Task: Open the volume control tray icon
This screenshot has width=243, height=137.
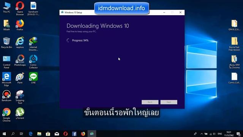Action: 215,134
